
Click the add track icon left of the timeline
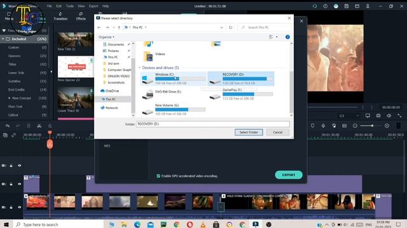[5, 135]
